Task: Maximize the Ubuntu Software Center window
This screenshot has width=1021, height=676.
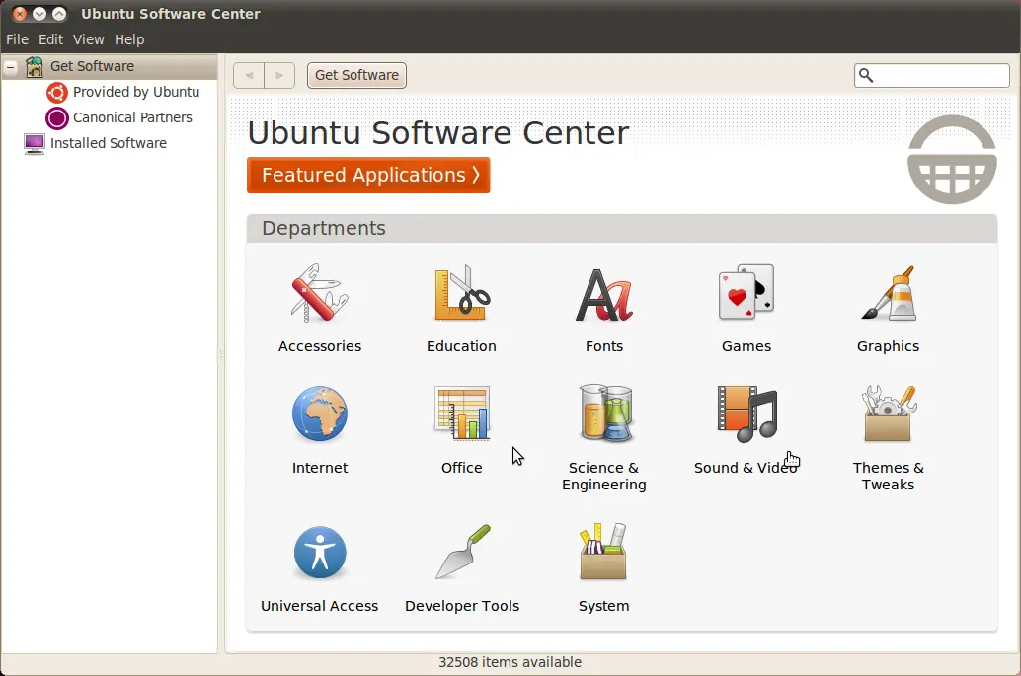Action: pyautogui.click(x=59, y=14)
